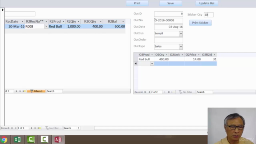Click the Update Bal button

[207, 3]
